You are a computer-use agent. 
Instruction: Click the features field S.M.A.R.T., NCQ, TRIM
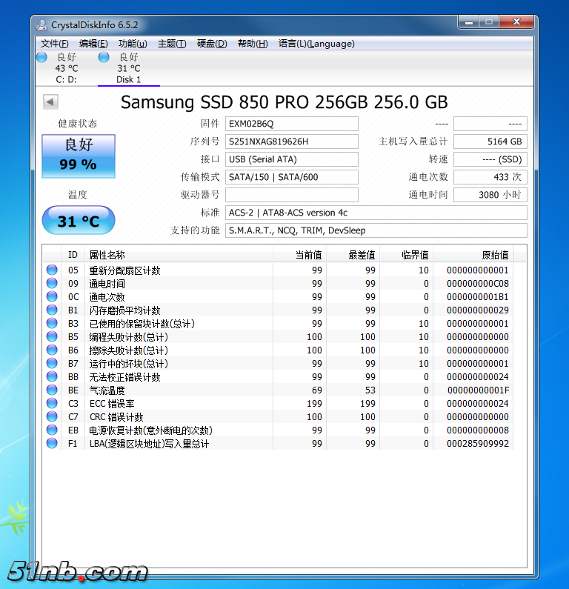click(376, 230)
